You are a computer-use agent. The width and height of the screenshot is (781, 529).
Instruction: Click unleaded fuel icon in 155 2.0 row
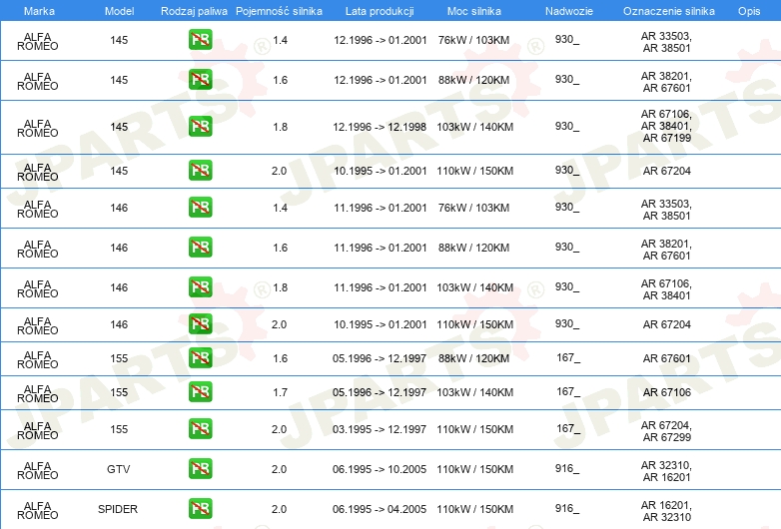click(x=200, y=429)
